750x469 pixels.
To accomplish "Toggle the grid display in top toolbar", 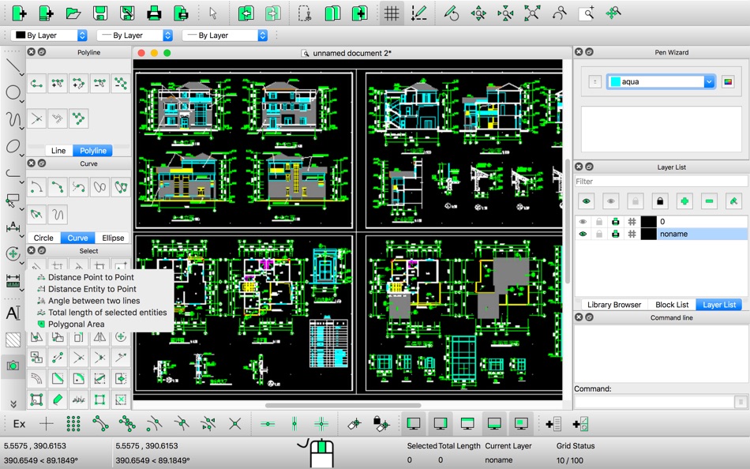I will click(x=392, y=13).
